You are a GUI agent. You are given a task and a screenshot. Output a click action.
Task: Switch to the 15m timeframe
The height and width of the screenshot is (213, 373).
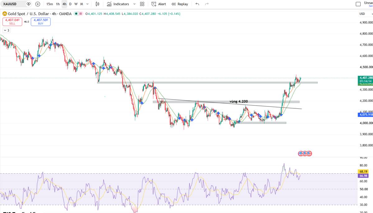49,4
